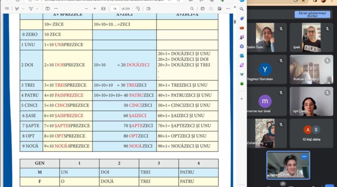Open the Edge sidebar search icon

pos(241,8)
